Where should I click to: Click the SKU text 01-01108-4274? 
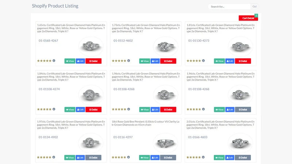coord(49,89)
